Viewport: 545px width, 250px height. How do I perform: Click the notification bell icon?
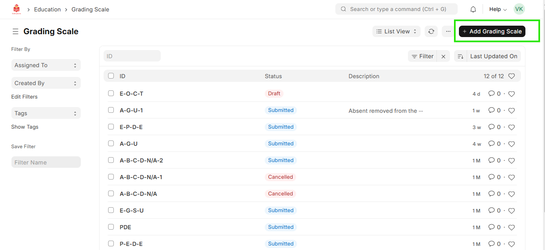pyautogui.click(x=473, y=9)
